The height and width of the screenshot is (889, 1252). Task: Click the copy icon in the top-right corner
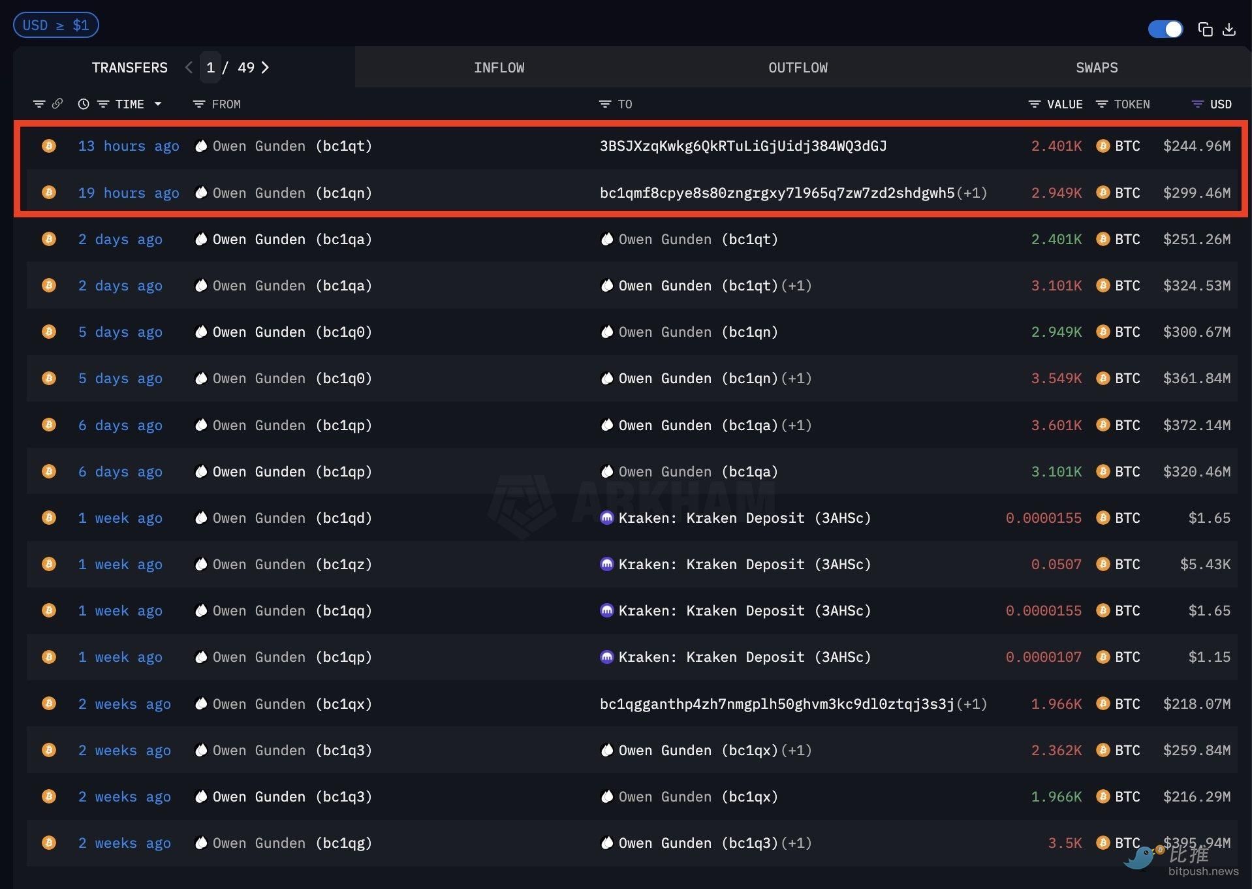coord(1205,29)
